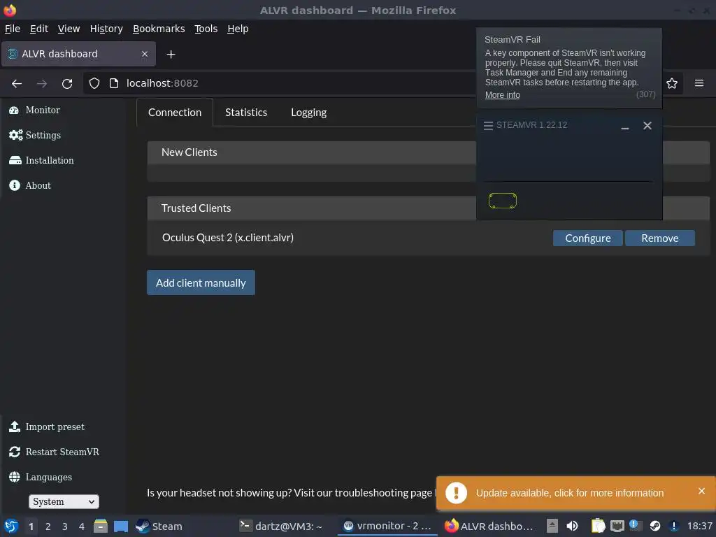Open the Edit menu

[39, 29]
